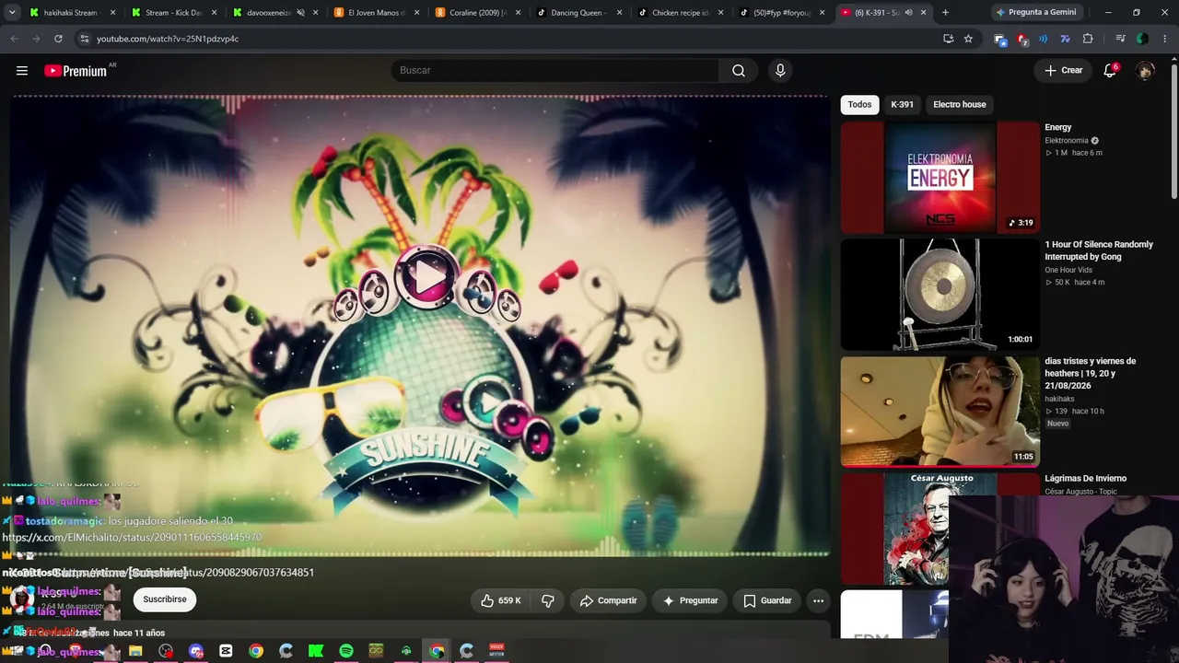Screen dimensions: 1179x663
Task: Click the YouTube search field
Action: coord(555,71)
